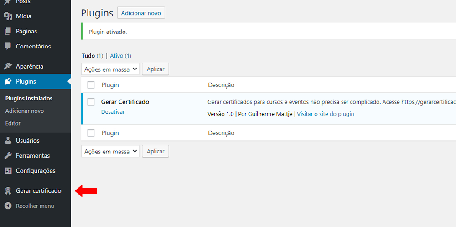Filter the list by Ativo plugins
Image resolution: width=456 pixels, height=227 pixels.
click(117, 56)
